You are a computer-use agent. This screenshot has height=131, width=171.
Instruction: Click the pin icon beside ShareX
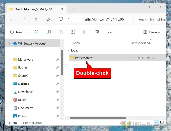pyautogui.click(x=58, y=76)
